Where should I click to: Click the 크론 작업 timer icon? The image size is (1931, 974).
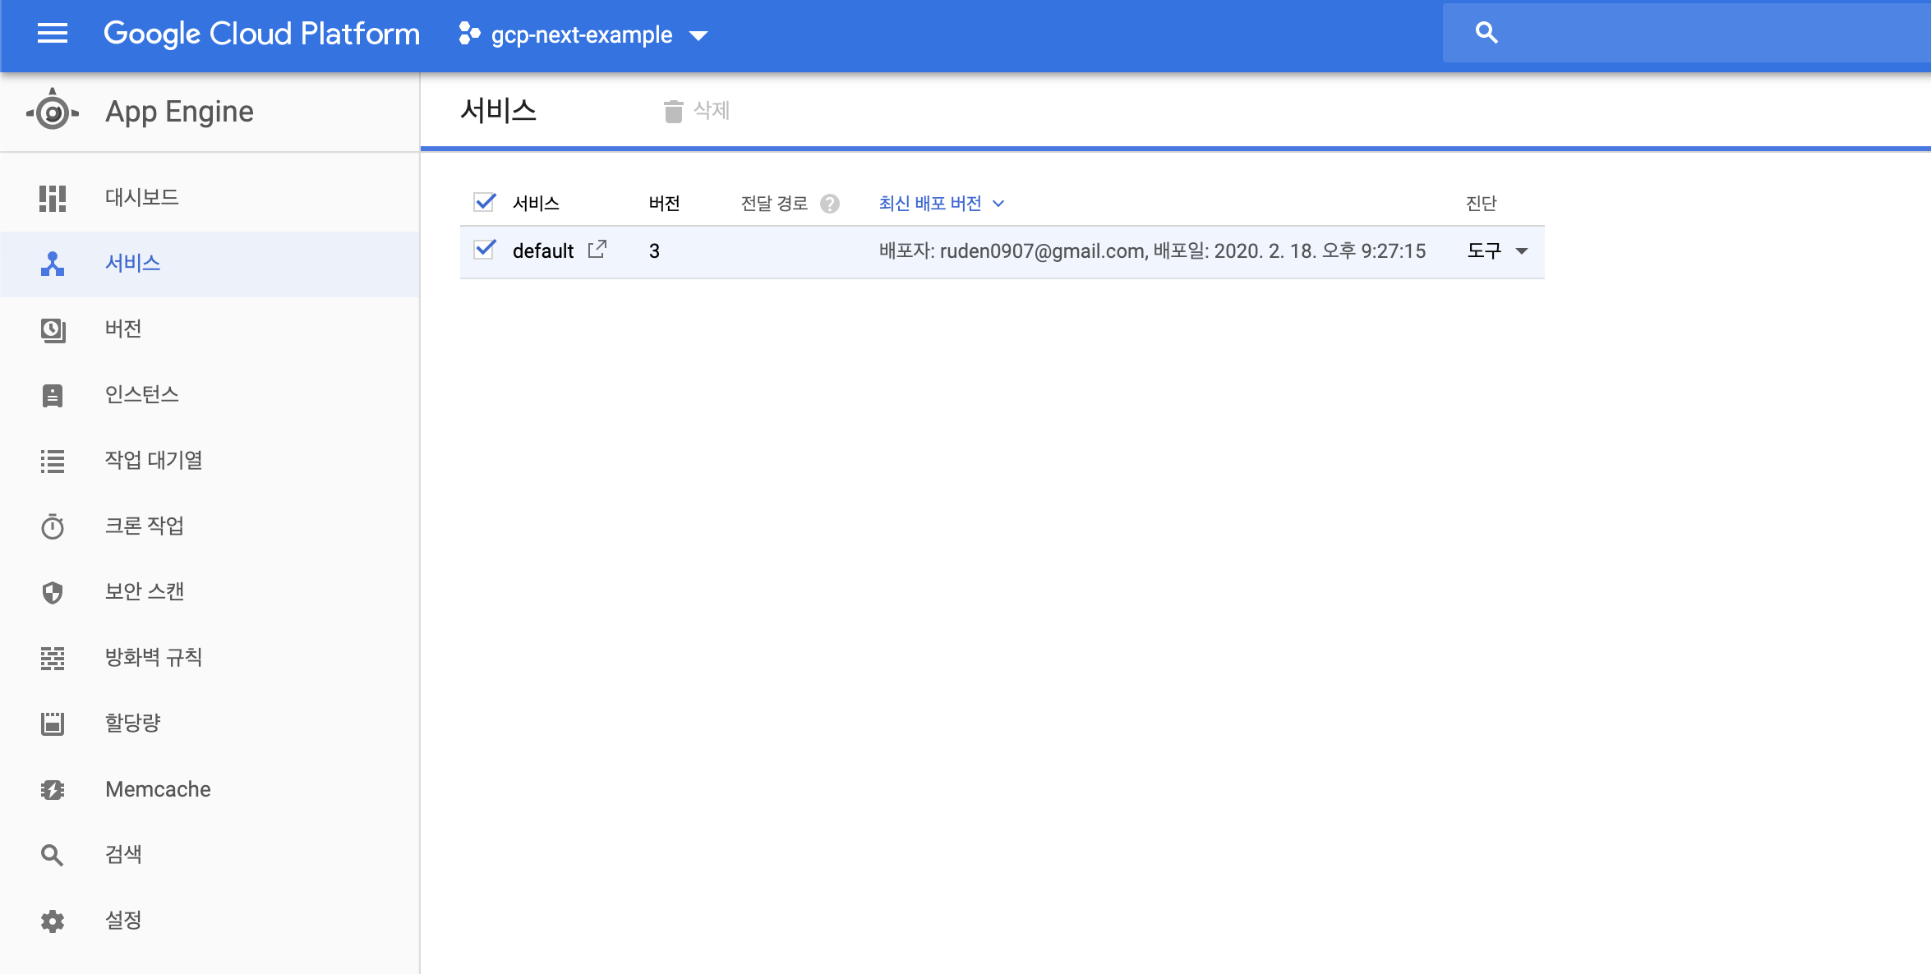[53, 526]
